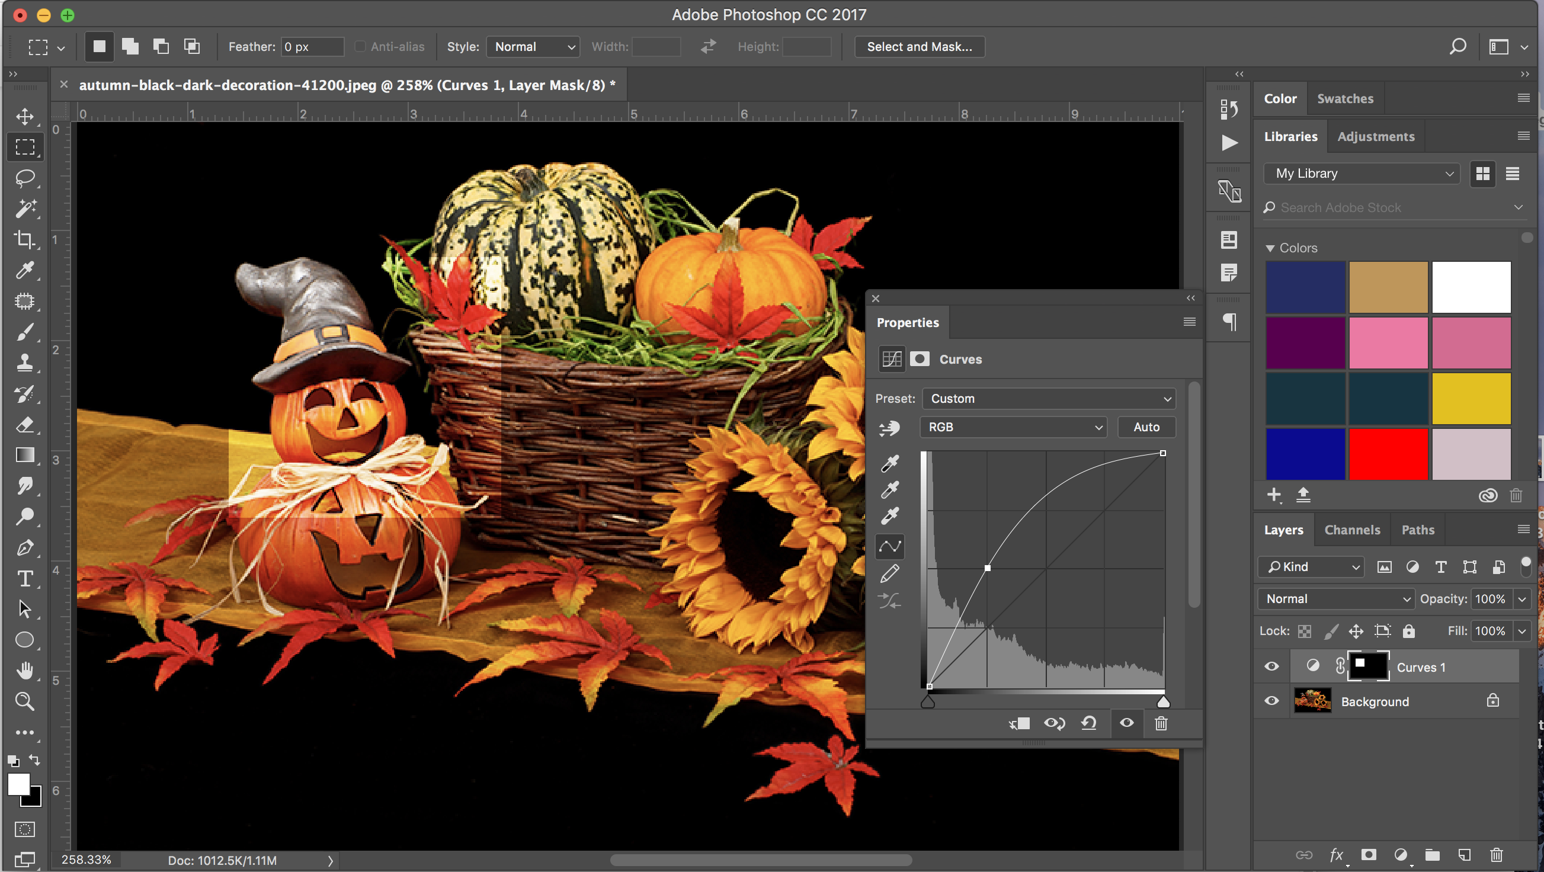Toggle layer visibility eye in Properties panel
The width and height of the screenshot is (1544, 872).
click(x=1126, y=723)
